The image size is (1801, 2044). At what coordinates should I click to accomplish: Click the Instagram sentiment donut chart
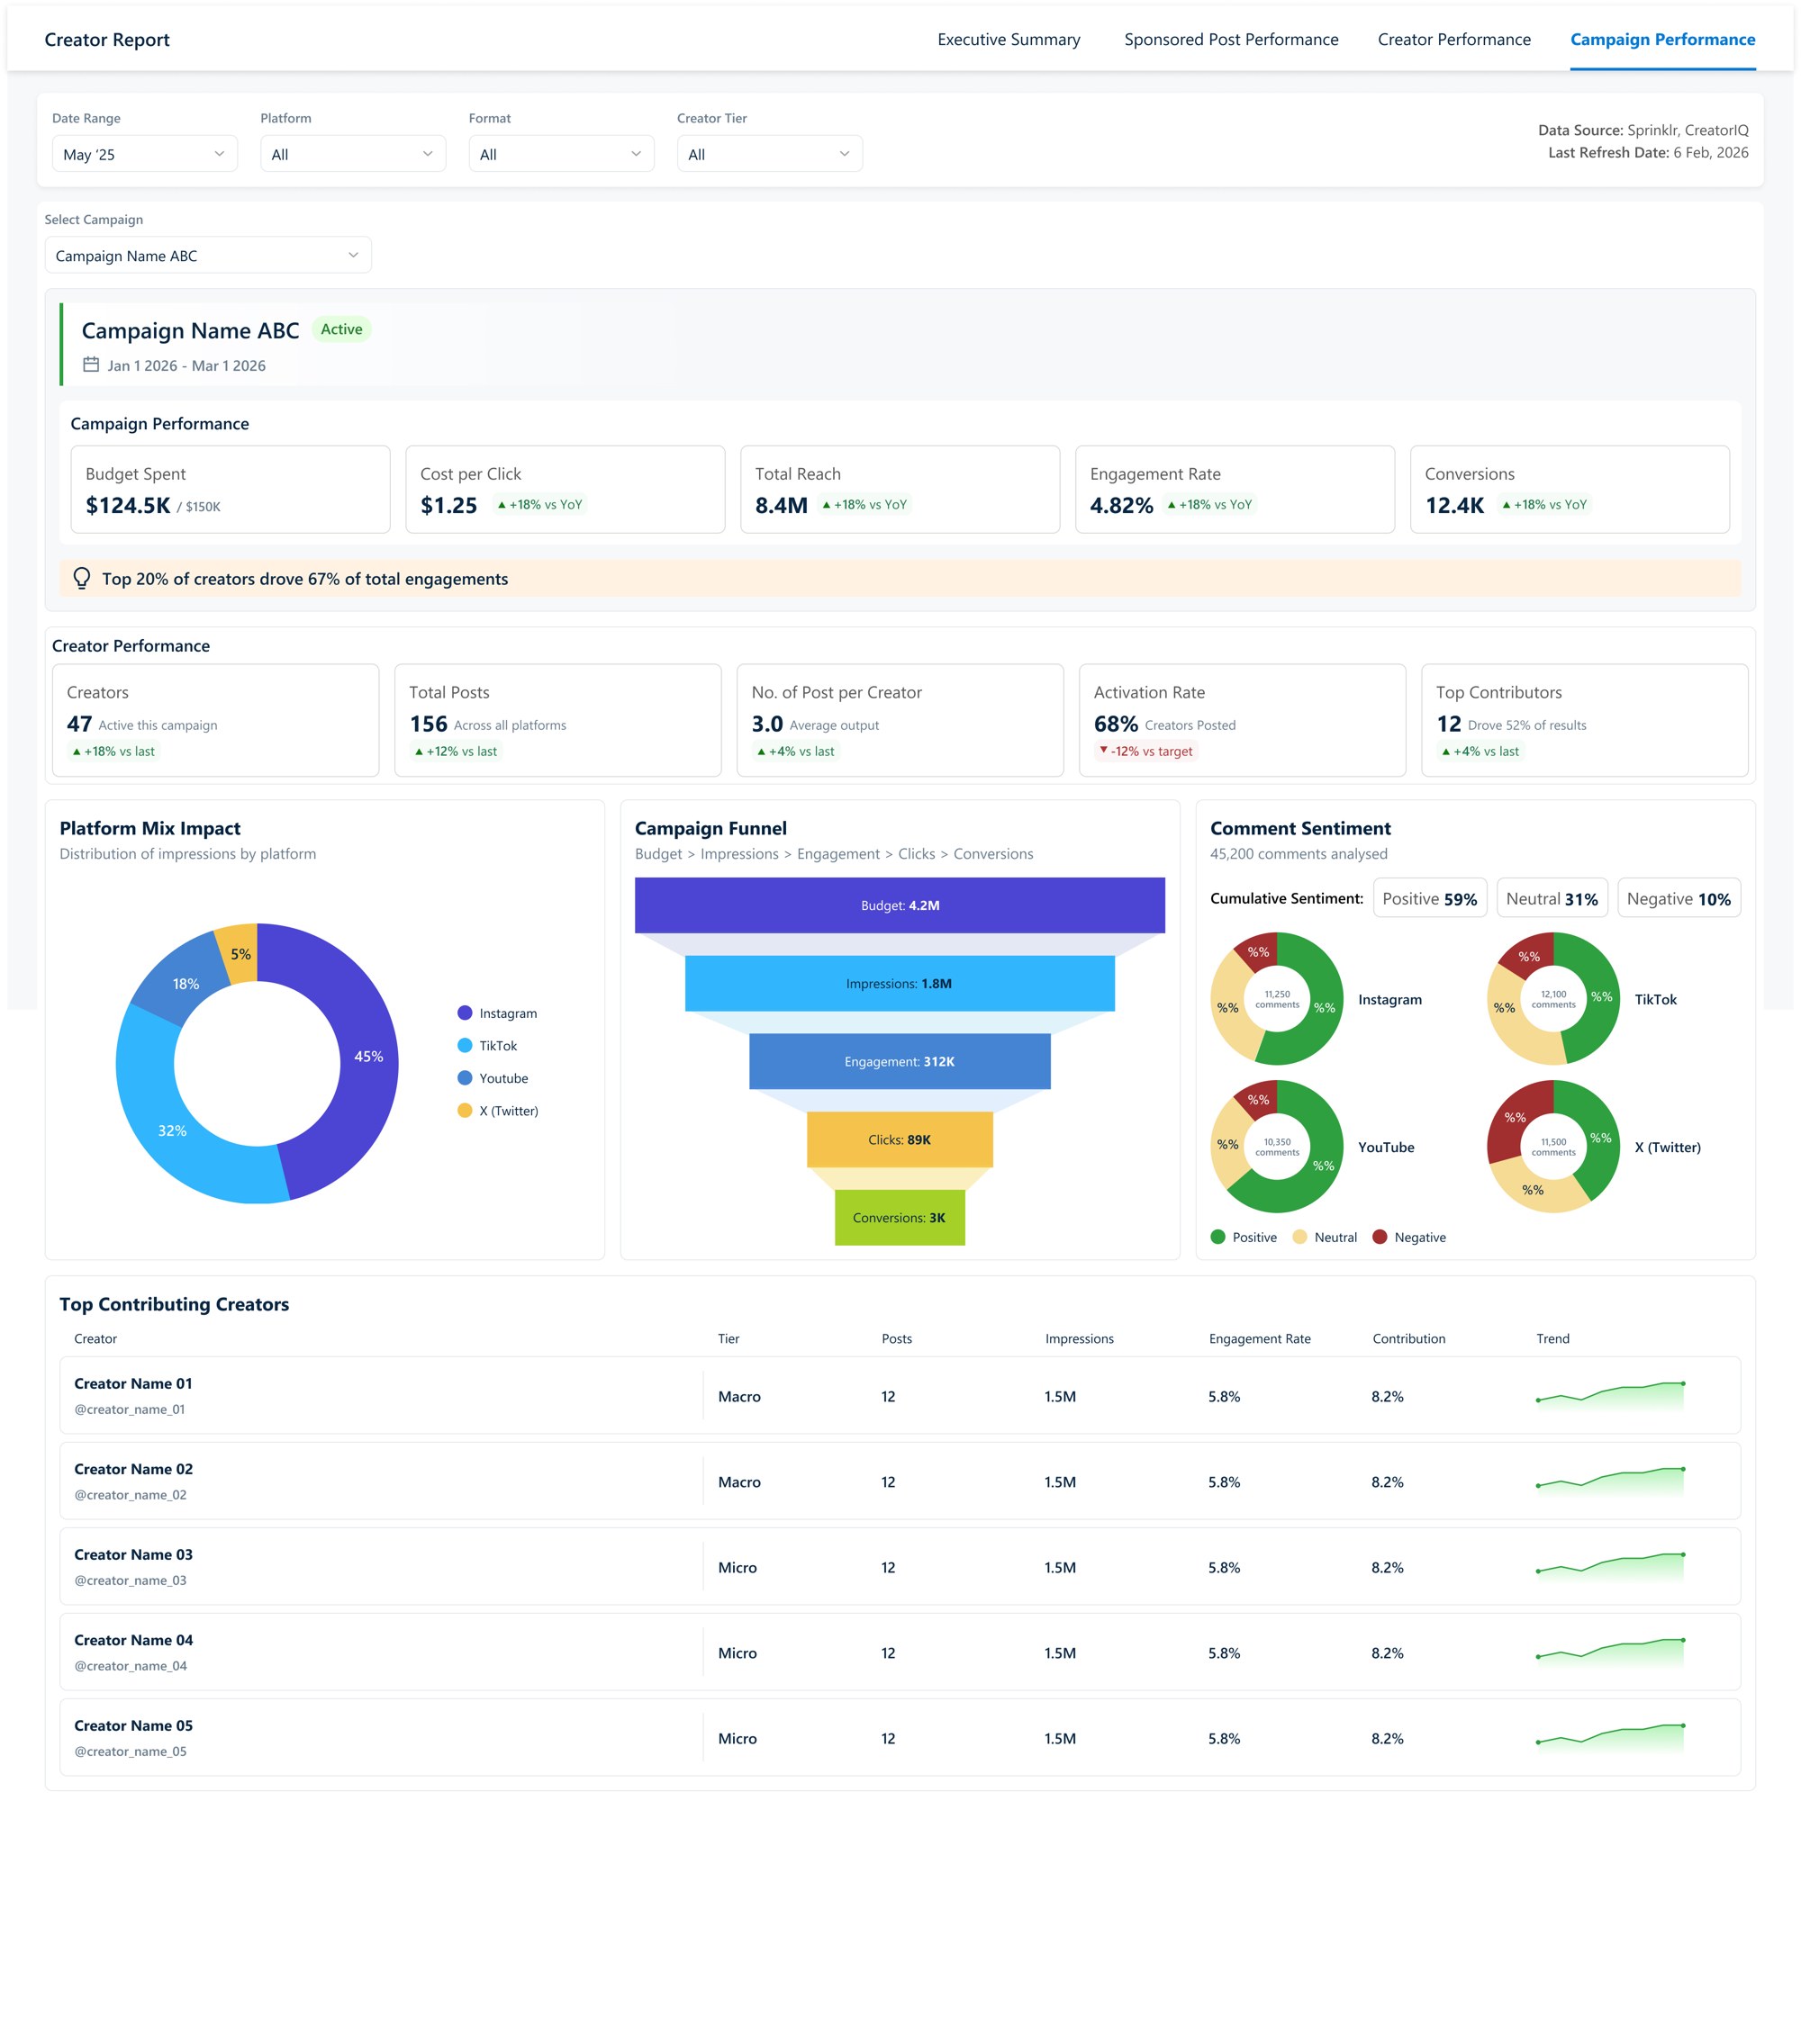[x=1277, y=999]
